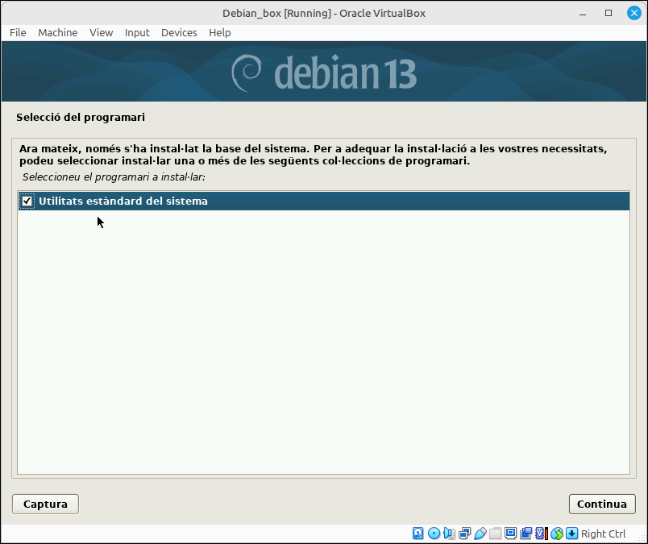Open the Machine menu
The height and width of the screenshot is (544, 648).
point(58,33)
